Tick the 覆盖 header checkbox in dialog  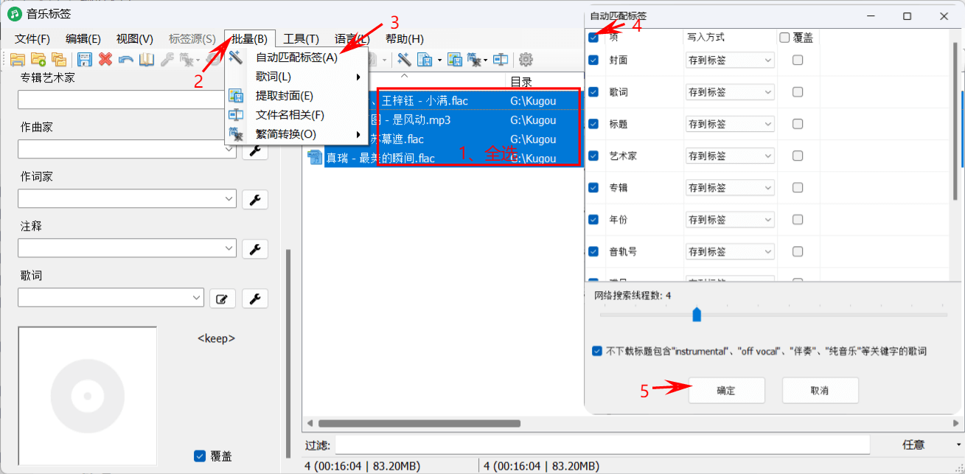(x=784, y=38)
